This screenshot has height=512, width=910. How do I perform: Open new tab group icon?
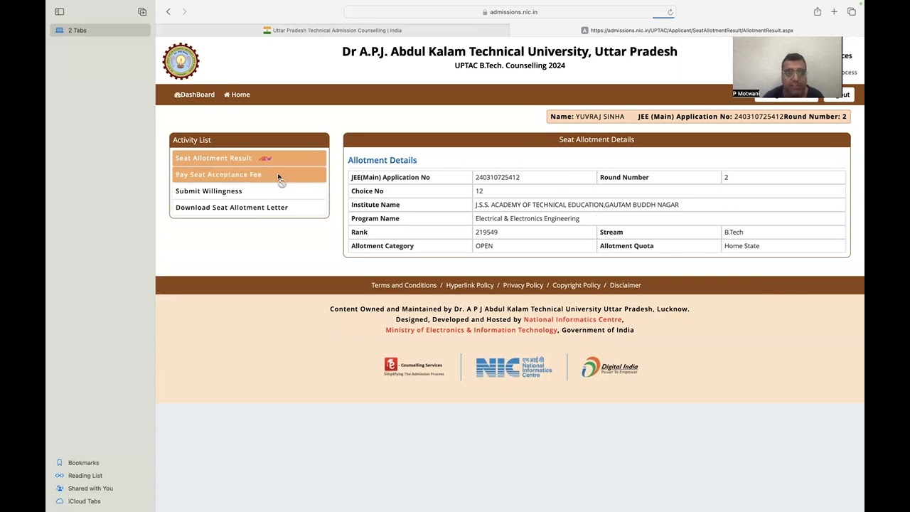click(142, 11)
